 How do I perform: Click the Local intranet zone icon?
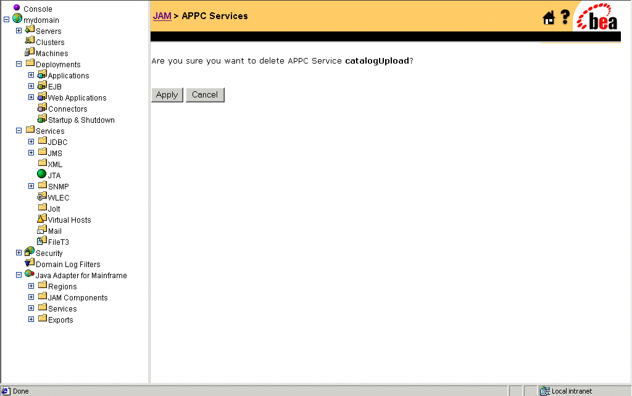coord(544,391)
